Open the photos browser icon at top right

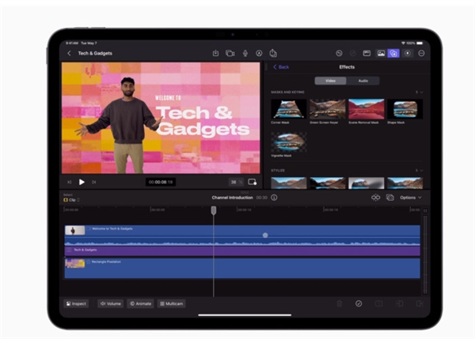pos(380,53)
